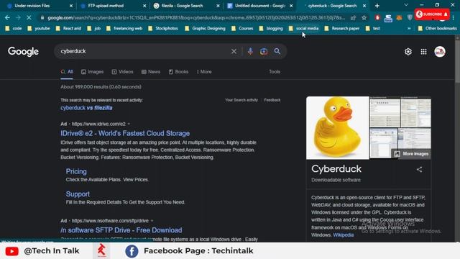This screenshot has width=460, height=259.
Task: Open the yellow duck logo image
Action: tap(337, 128)
